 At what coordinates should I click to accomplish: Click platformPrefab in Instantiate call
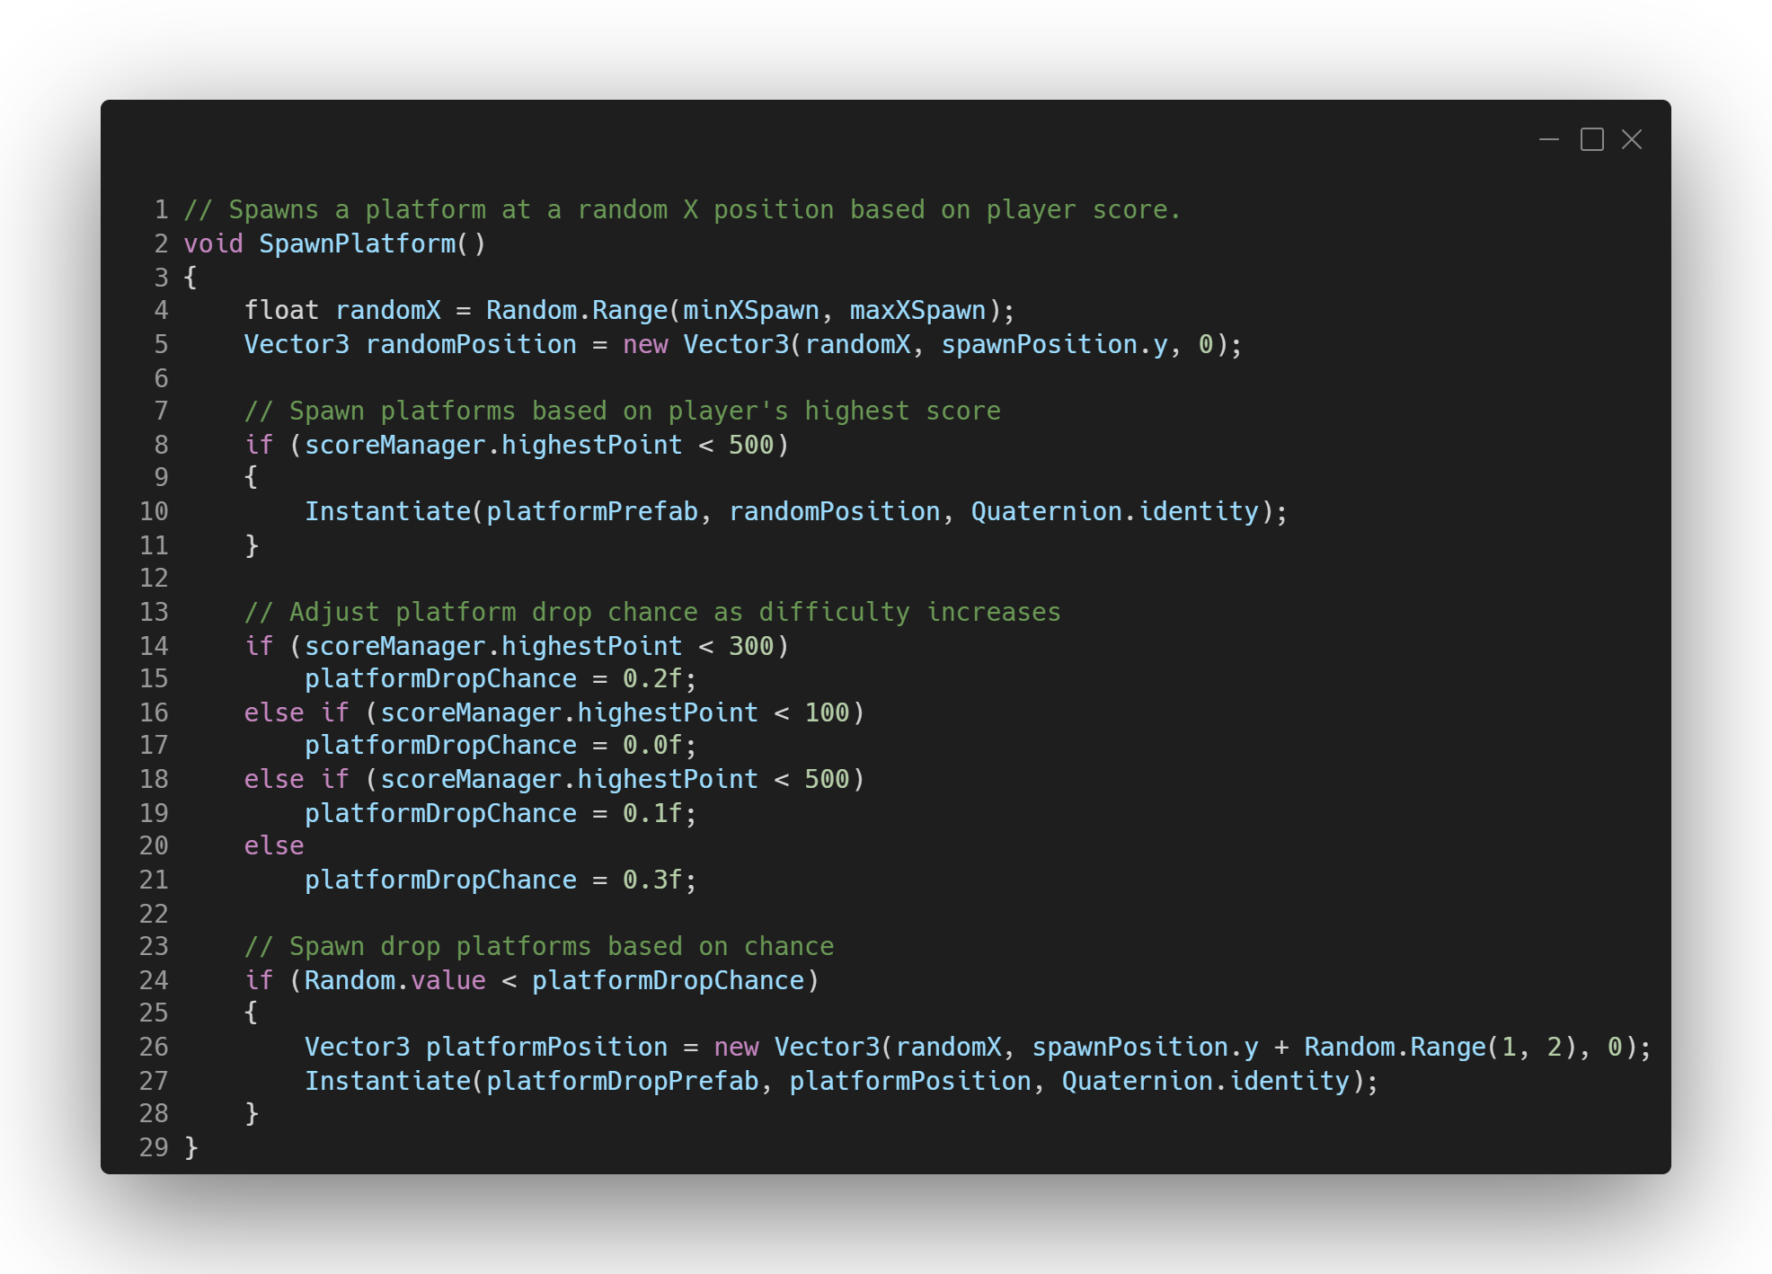pos(592,511)
